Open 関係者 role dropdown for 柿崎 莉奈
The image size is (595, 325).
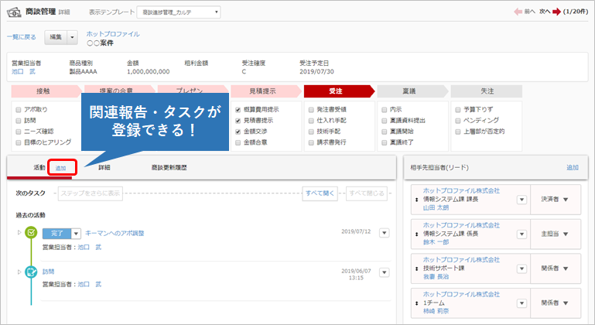[555, 303]
